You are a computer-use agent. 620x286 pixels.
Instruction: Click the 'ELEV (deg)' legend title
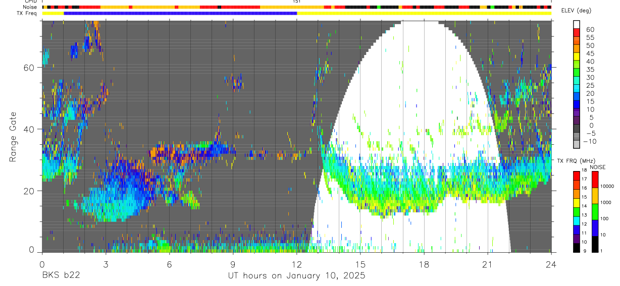(x=576, y=10)
